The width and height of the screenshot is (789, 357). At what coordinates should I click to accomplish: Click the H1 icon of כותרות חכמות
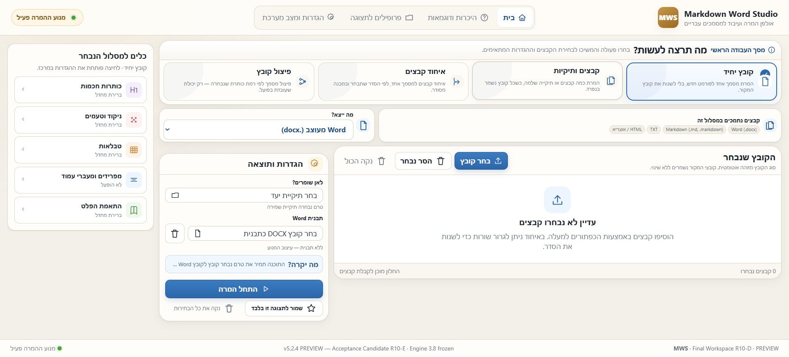(134, 90)
